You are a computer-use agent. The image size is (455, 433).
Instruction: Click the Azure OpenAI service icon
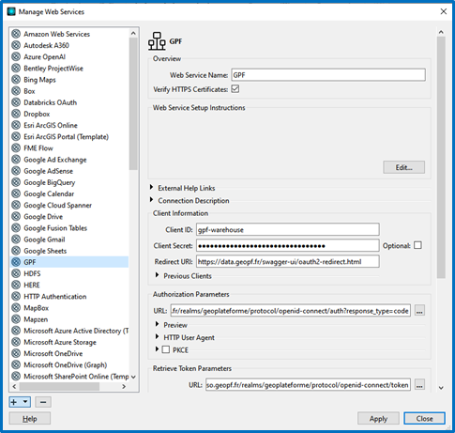(x=16, y=56)
